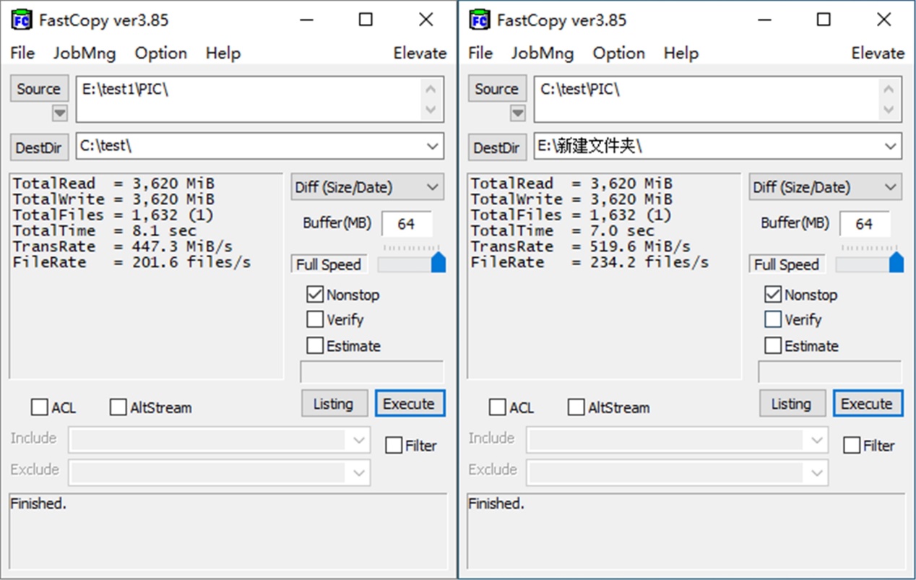
Task: Enable Filter checkbox in C:\test\PIC\ source window
Action: [x=852, y=445]
